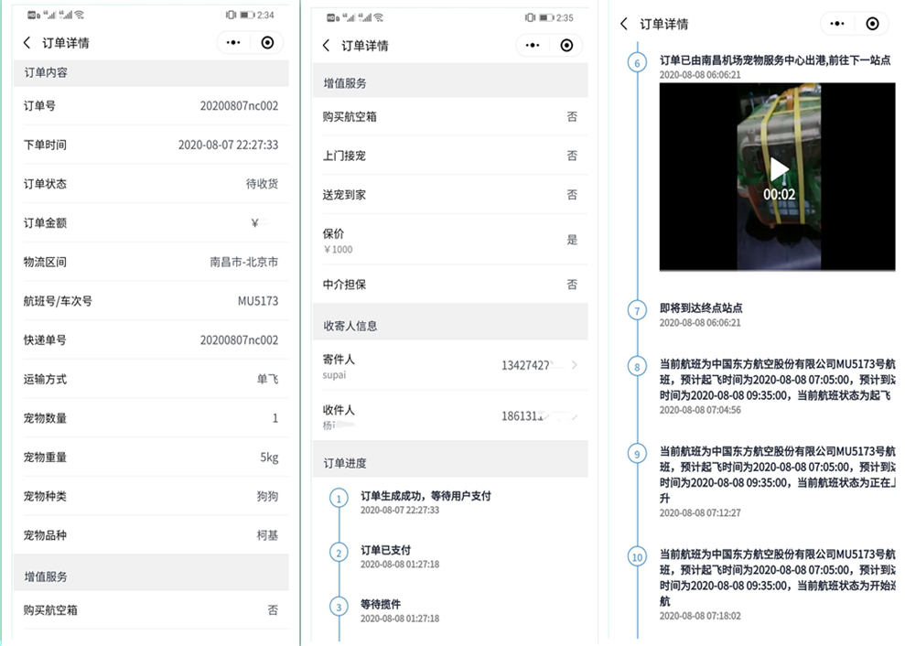Tap the 保价 insurance row
The height and width of the screenshot is (646, 905).
450,240
